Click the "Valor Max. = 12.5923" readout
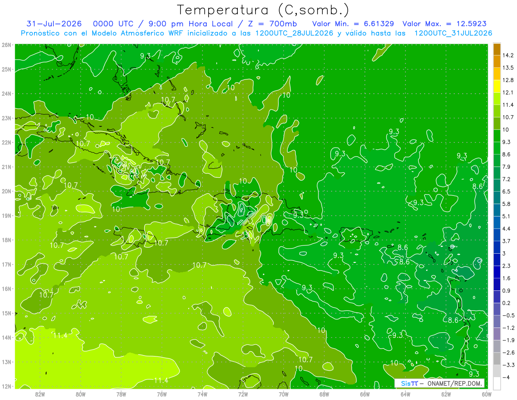This screenshot has width=517, height=400. coord(445,24)
